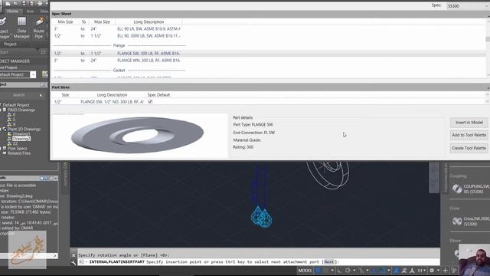The height and width of the screenshot is (276, 490).
Task: Toggle ortho mode in the status bar
Action: pos(339,271)
